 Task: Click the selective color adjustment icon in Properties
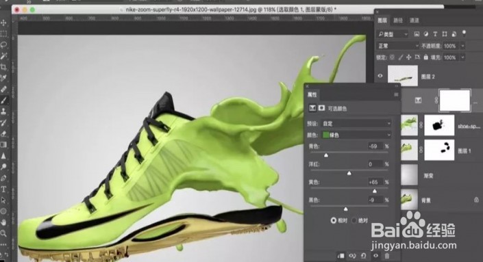312,108
